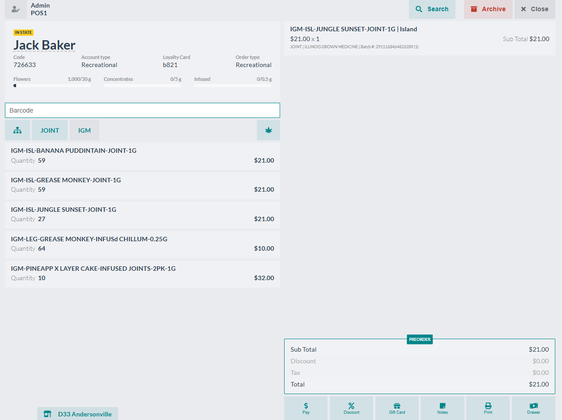Click the loyalty card value b821

(170, 65)
